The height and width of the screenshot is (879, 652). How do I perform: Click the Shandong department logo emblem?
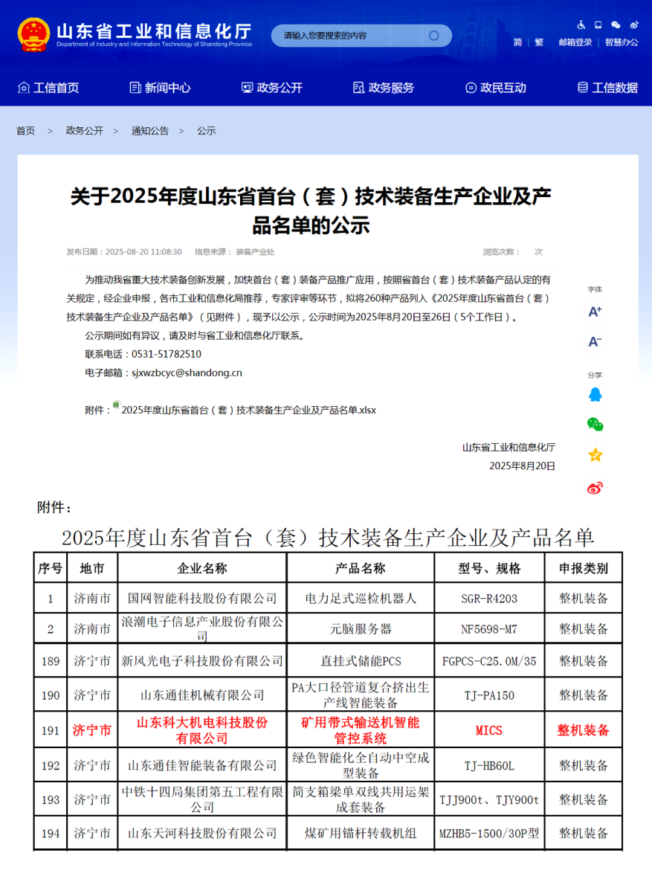tap(33, 34)
